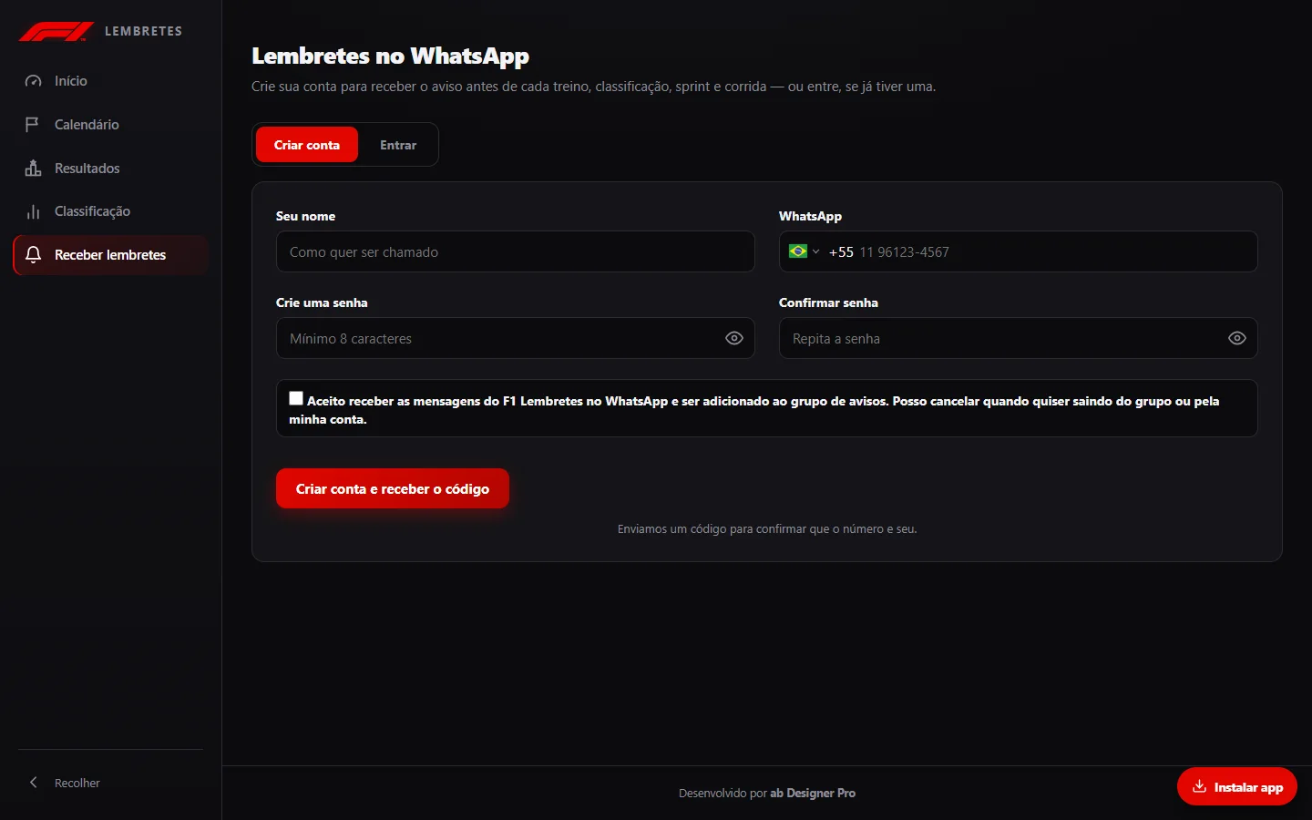Click the LEMBRETES text beside the logo

(x=143, y=31)
